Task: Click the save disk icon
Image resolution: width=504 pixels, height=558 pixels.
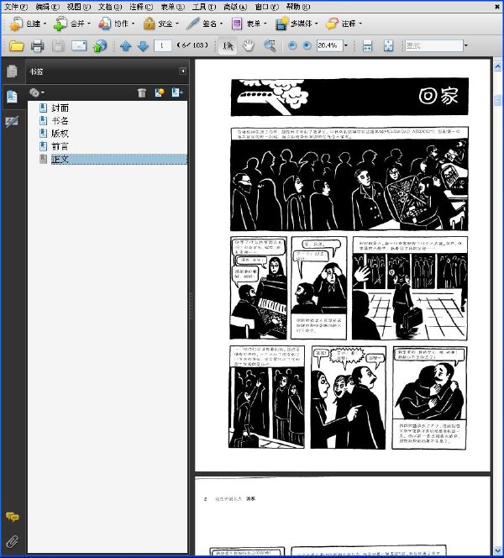Action: pos(58,45)
